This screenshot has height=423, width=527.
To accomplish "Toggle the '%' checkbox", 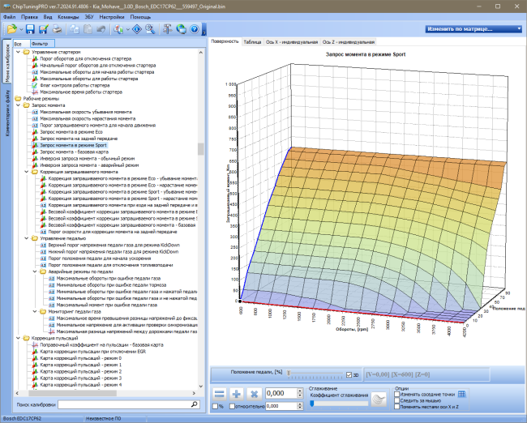I will click(215, 406).
